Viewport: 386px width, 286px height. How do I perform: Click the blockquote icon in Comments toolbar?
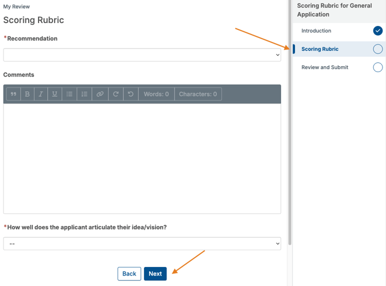(x=13, y=94)
